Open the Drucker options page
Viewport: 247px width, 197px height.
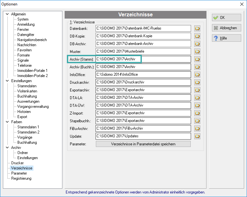(x=17, y=163)
